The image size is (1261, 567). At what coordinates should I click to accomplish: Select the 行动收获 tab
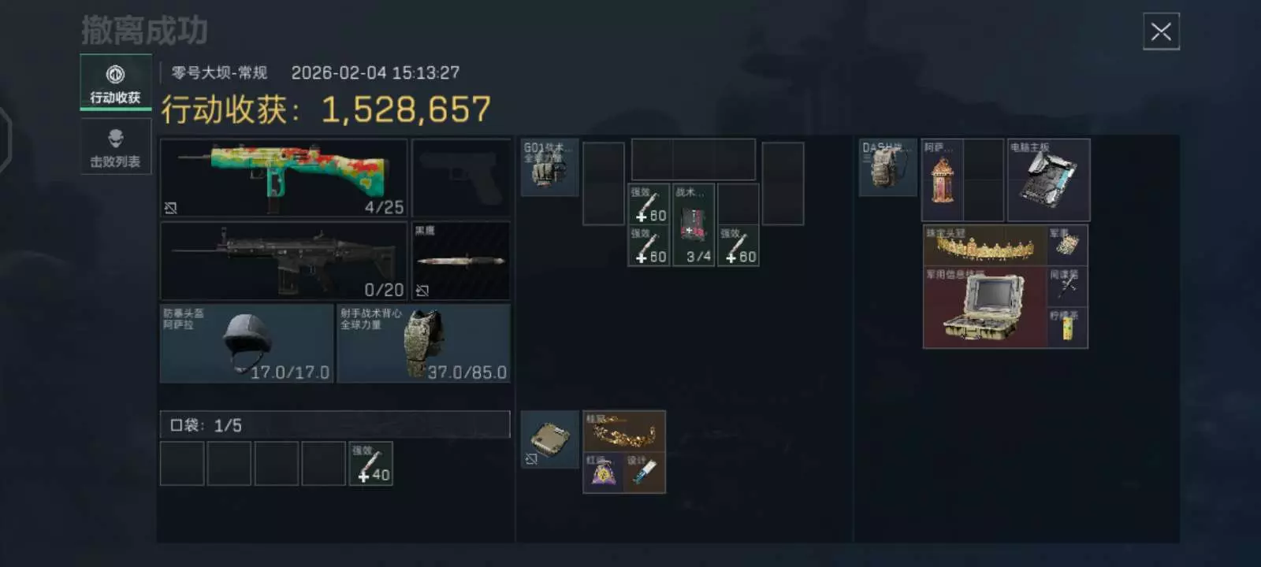point(115,82)
